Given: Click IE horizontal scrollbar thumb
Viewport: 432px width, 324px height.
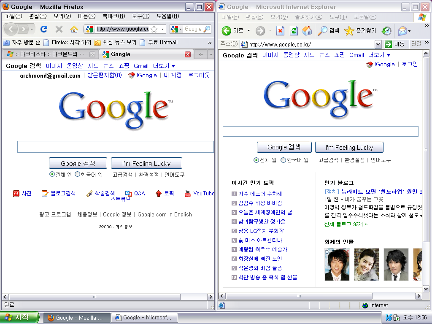Looking at the screenshot, I should pos(299,296).
